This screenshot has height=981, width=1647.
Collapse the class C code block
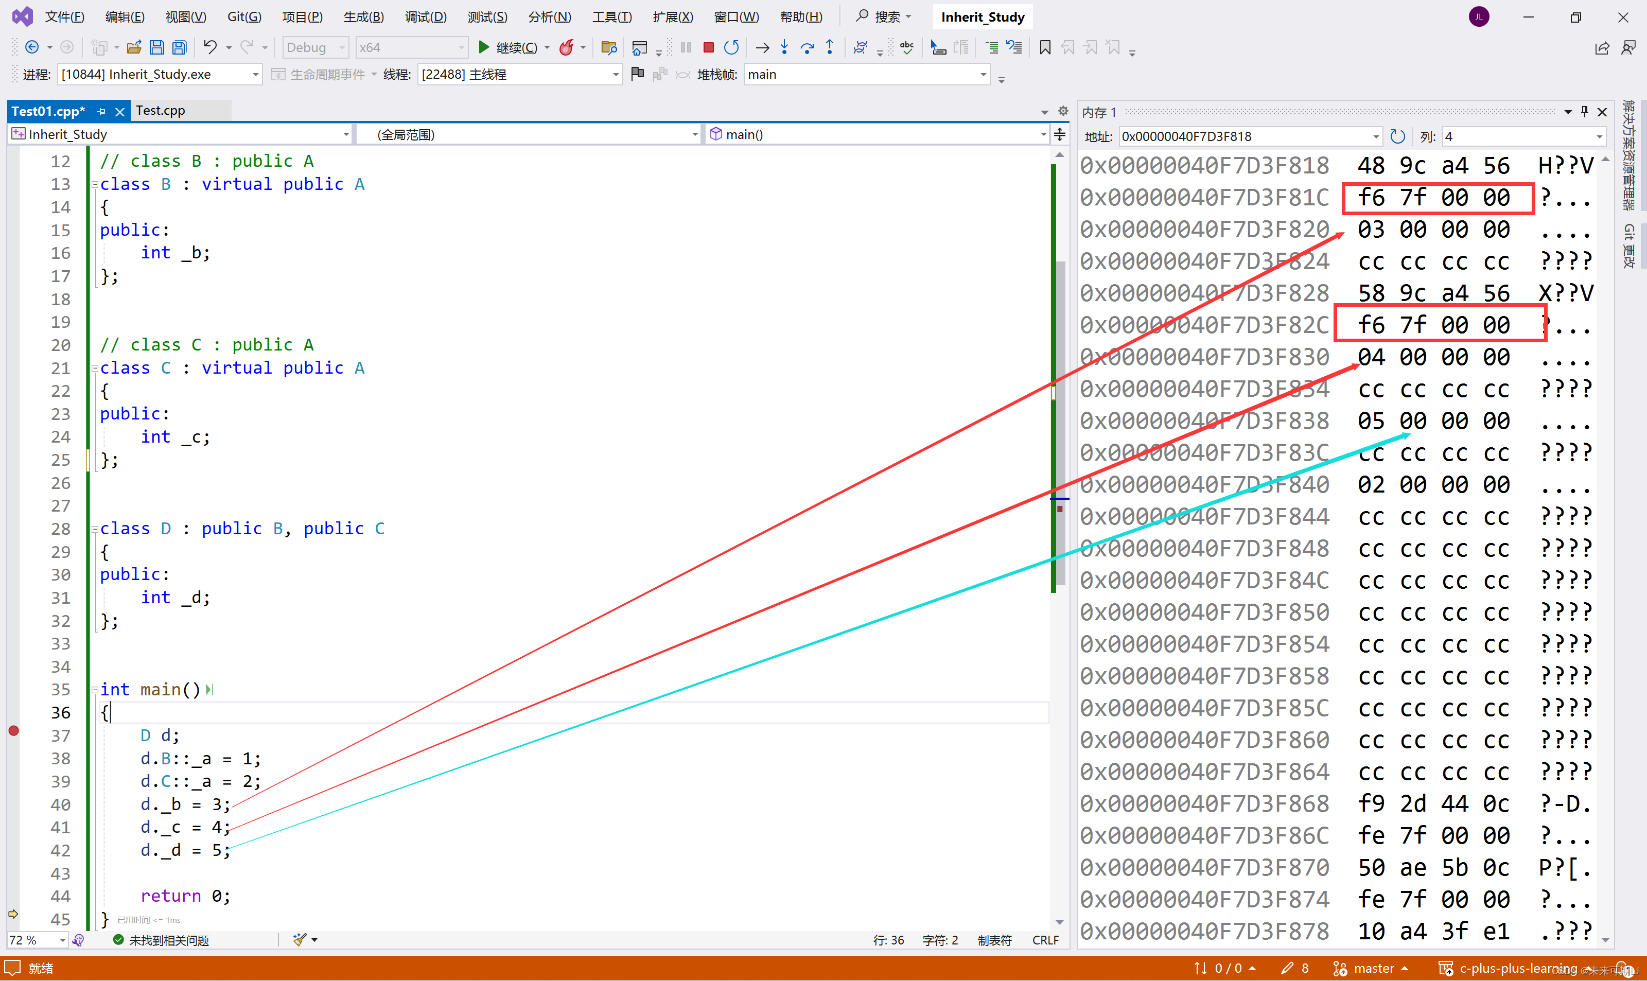95,368
